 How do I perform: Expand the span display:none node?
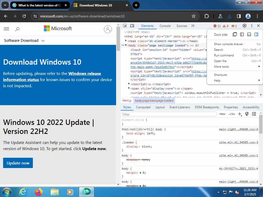[x=129, y=88]
